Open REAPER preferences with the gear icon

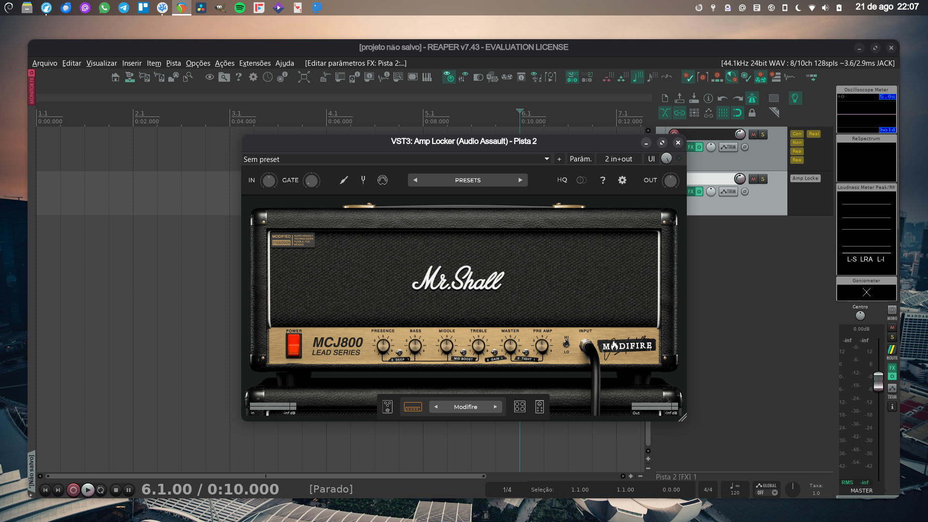254,77
